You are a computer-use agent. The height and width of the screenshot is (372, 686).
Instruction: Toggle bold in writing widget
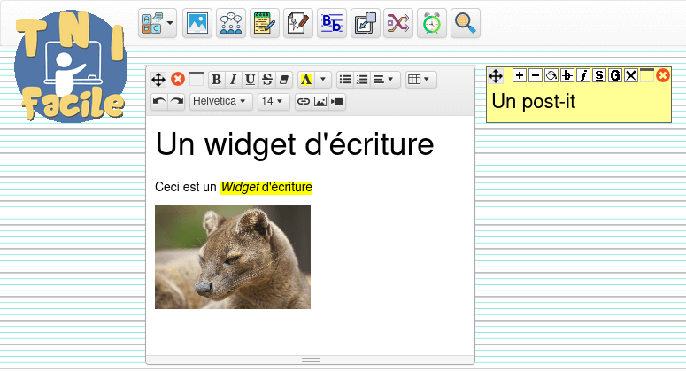217,80
